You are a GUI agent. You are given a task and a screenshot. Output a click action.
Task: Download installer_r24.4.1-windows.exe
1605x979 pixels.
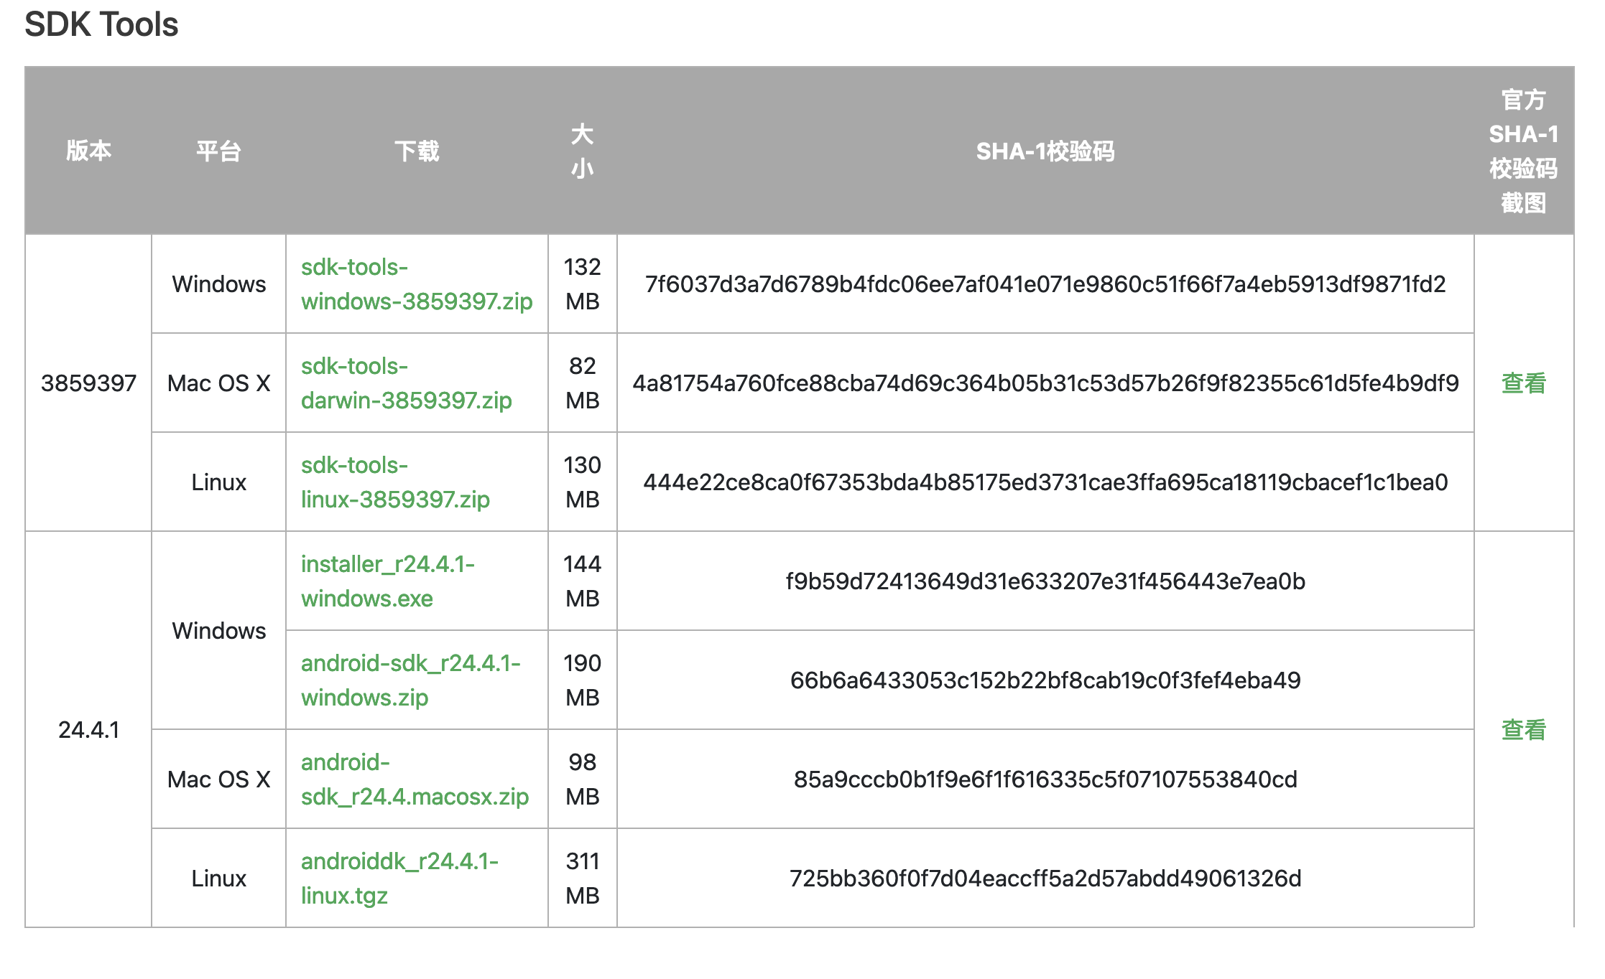click(x=388, y=581)
